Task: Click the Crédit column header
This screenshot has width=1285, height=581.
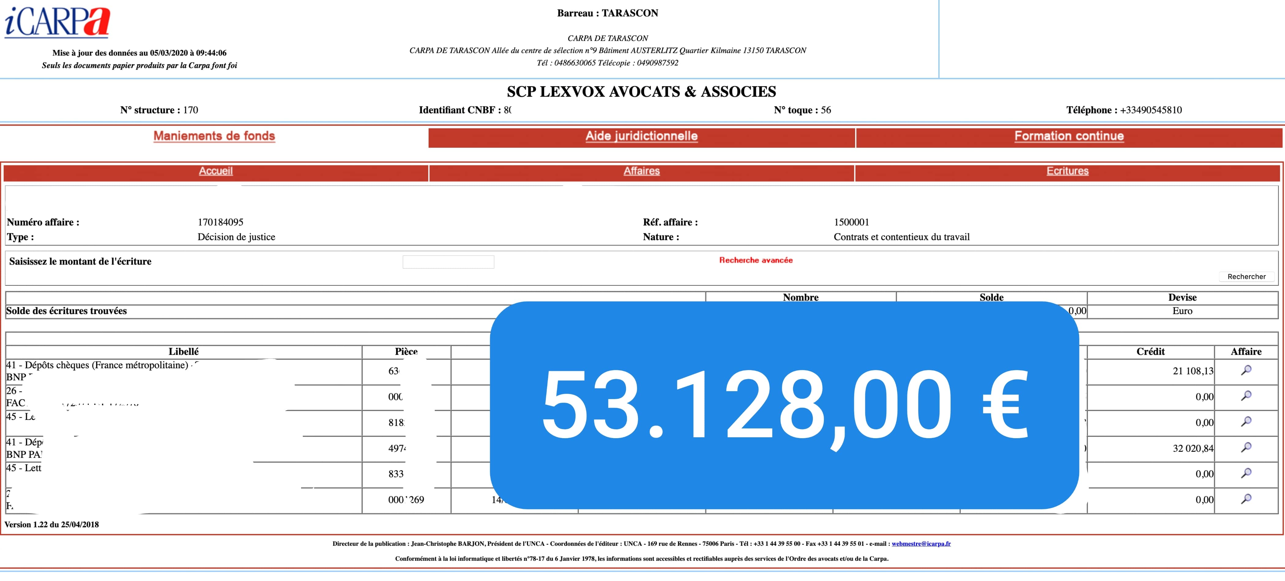Action: [1150, 352]
